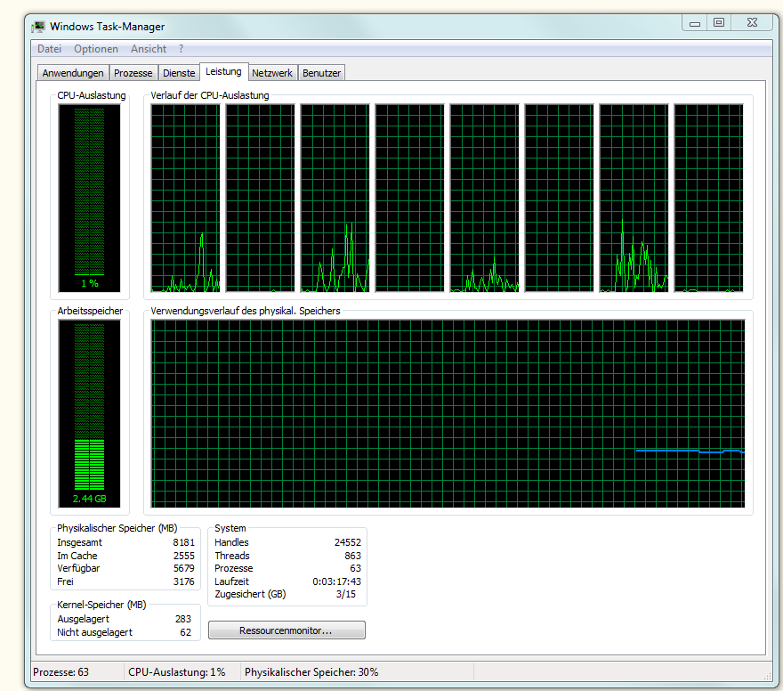This screenshot has width=783, height=691.
Task: Click 'Physikalischer Speicher: 30%' in status bar
Action: pyautogui.click(x=311, y=672)
